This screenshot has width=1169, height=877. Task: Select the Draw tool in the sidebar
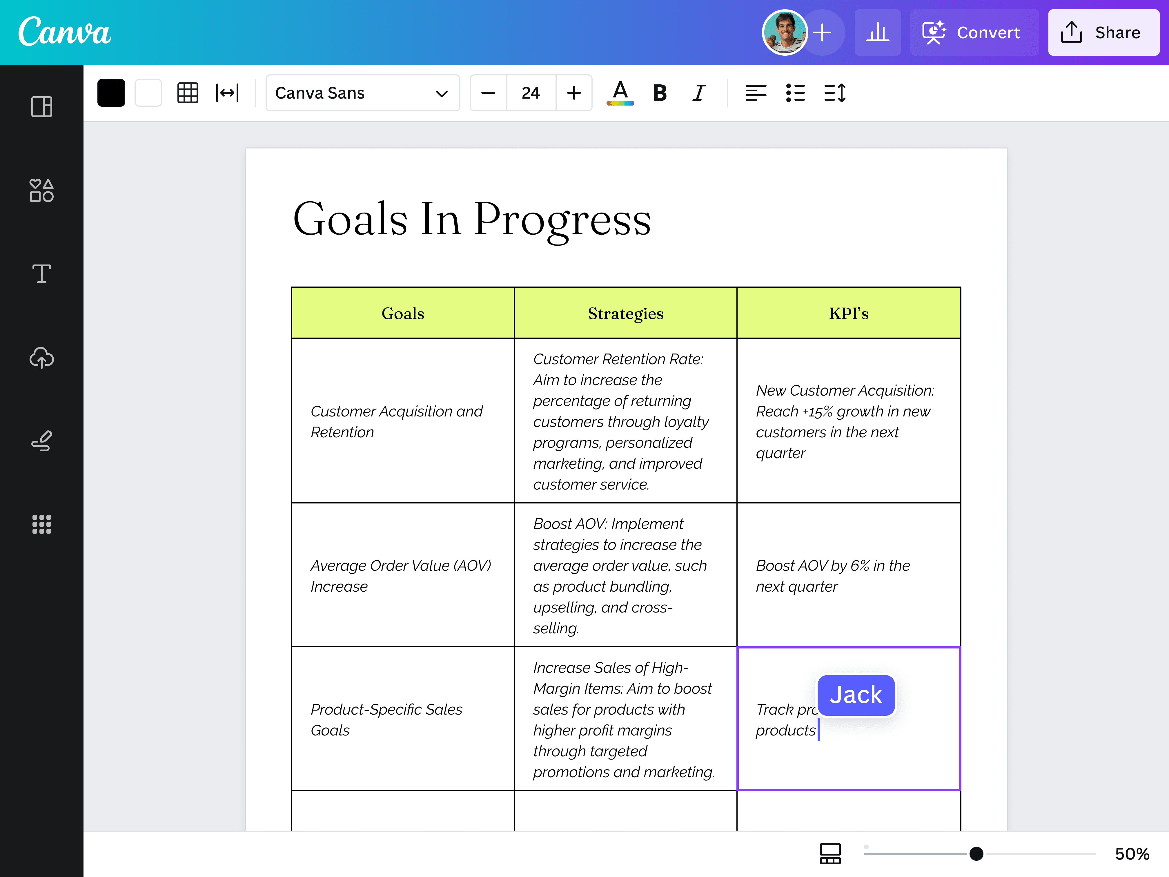point(41,441)
